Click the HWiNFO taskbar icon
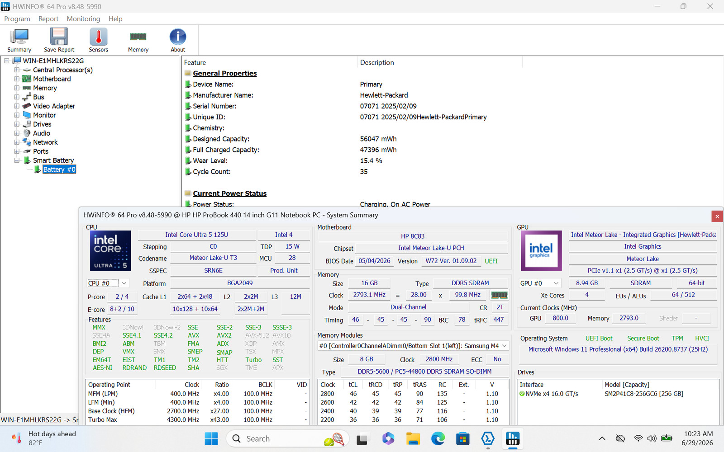724x452 pixels. pyautogui.click(x=512, y=438)
